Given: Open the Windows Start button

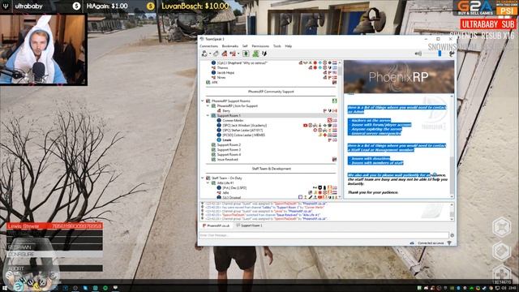Looking at the screenshot, I should pyautogui.click(x=4, y=289).
